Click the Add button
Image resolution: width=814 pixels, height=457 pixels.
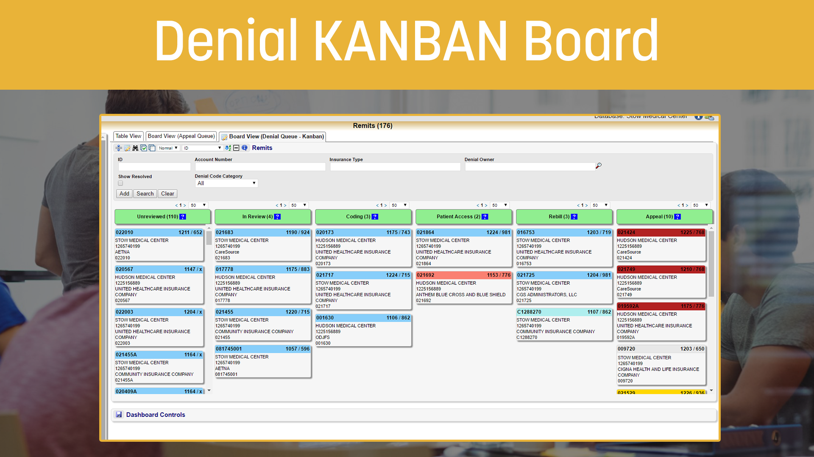(x=124, y=193)
